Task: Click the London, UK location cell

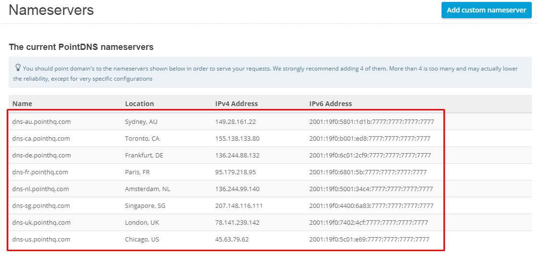Action: coord(142,222)
